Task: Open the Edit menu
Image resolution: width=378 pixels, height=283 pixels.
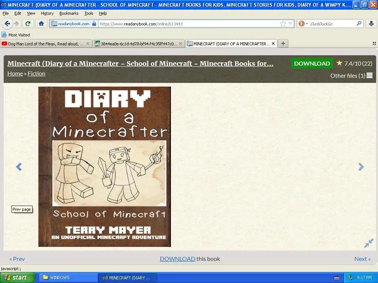Action: coord(18,14)
